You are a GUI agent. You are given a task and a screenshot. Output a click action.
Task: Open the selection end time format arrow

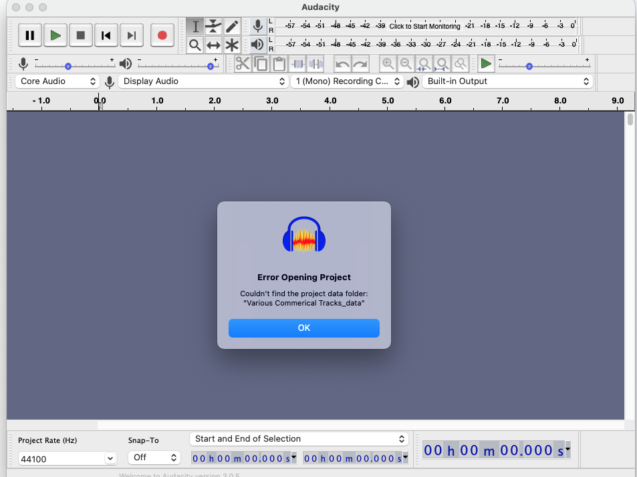pos(406,457)
